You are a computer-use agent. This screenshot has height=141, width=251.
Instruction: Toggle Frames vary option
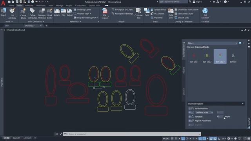[x=82, y=14]
